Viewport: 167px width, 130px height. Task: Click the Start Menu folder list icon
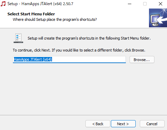click(18, 38)
